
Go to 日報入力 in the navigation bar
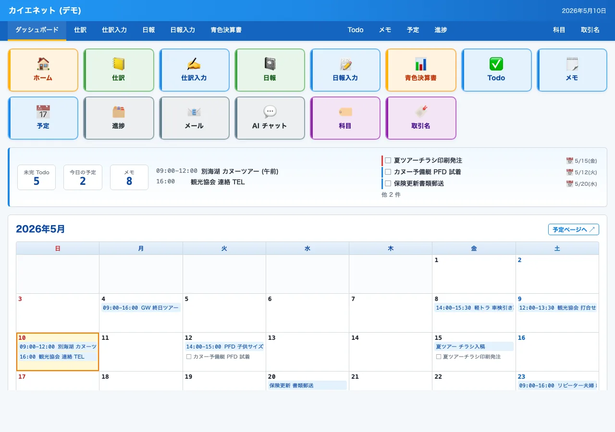(x=183, y=30)
